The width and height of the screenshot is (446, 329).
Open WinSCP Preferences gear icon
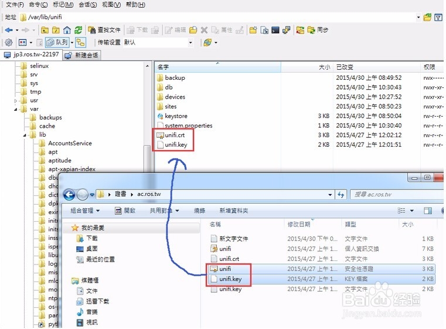[9, 43]
